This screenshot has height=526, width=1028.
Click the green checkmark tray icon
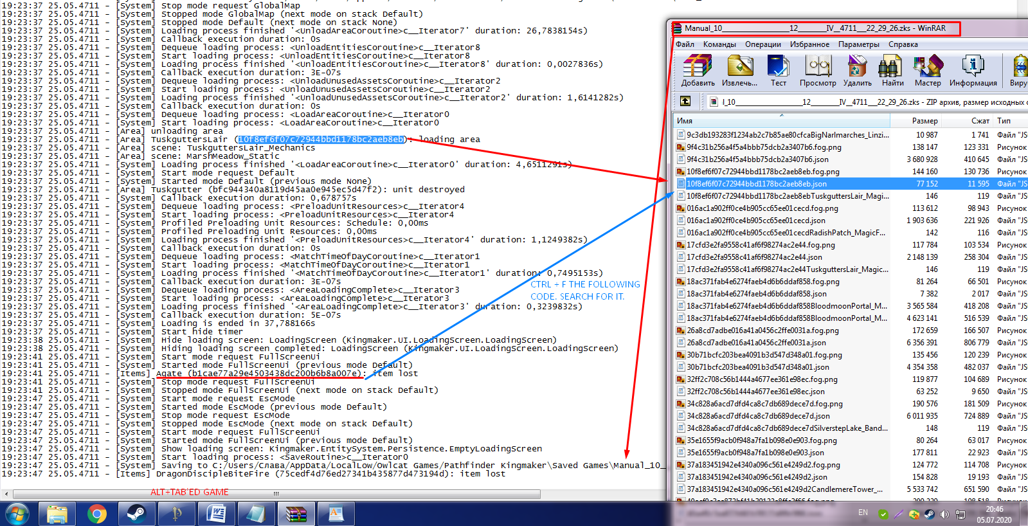[x=883, y=514]
